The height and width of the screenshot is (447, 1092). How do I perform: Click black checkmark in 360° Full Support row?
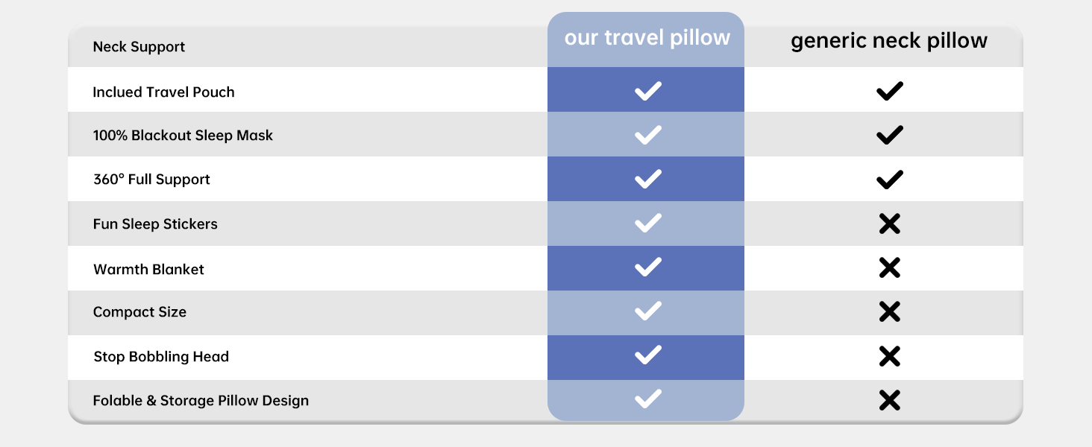pos(889,180)
